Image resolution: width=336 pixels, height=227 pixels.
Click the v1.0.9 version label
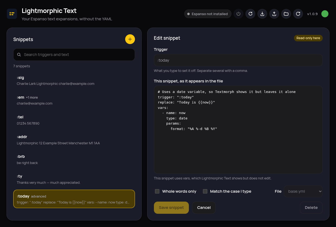[x=312, y=14]
